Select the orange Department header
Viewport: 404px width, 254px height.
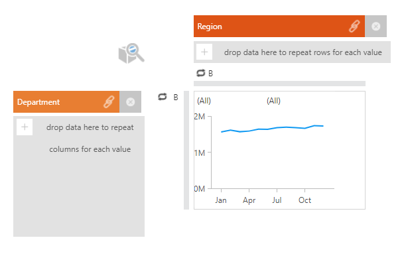[66, 101]
